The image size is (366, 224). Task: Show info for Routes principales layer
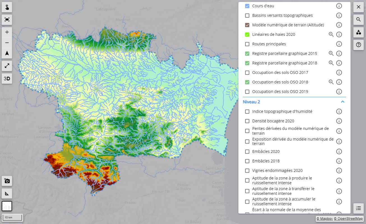339,44
